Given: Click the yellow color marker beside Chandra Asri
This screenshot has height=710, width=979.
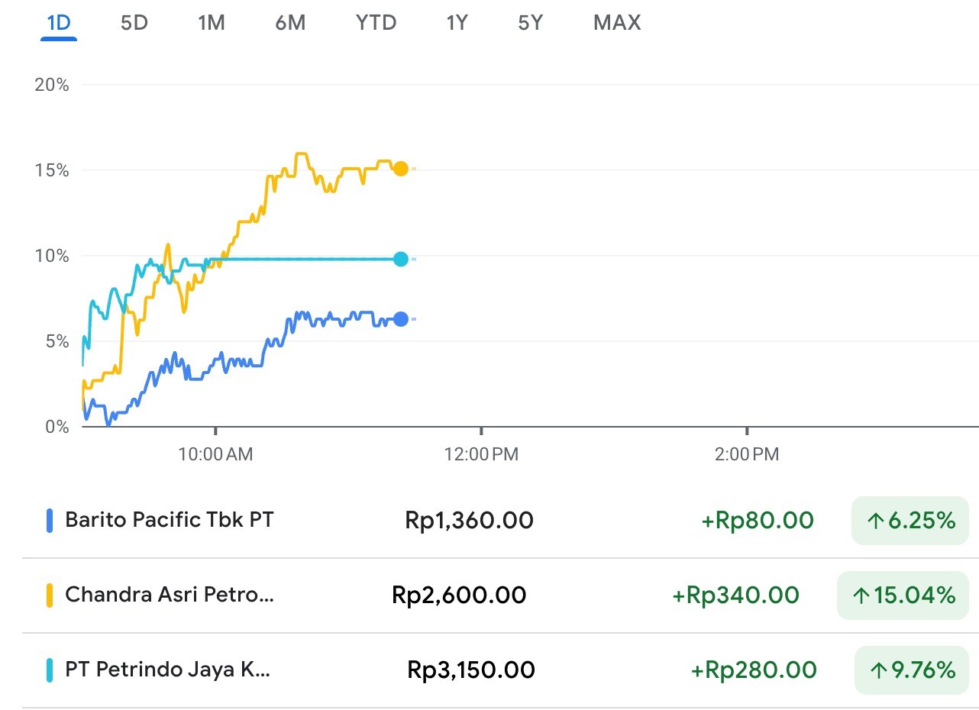Looking at the screenshot, I should coord(50,595).
